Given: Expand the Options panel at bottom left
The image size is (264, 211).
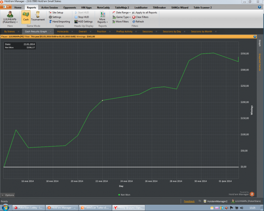Looking at the screenshot, I should (x=8, y=195).
